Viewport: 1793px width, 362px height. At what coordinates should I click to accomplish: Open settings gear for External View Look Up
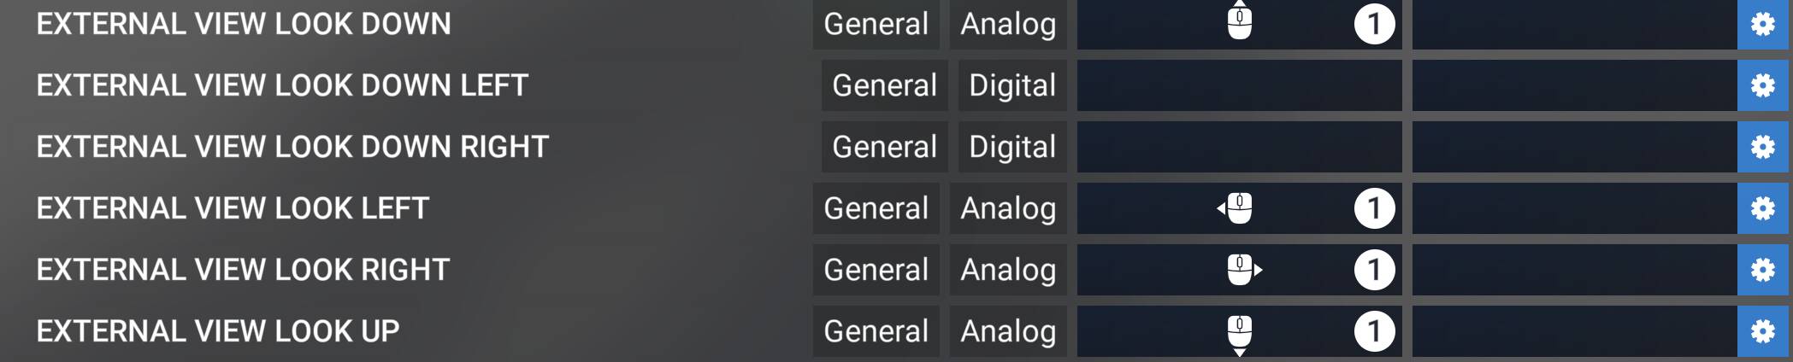click(1763, 331)
